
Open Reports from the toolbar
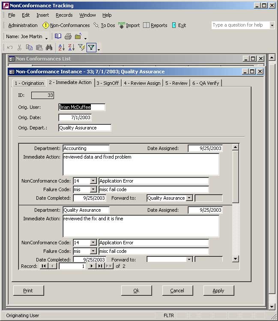click(155, 25)
